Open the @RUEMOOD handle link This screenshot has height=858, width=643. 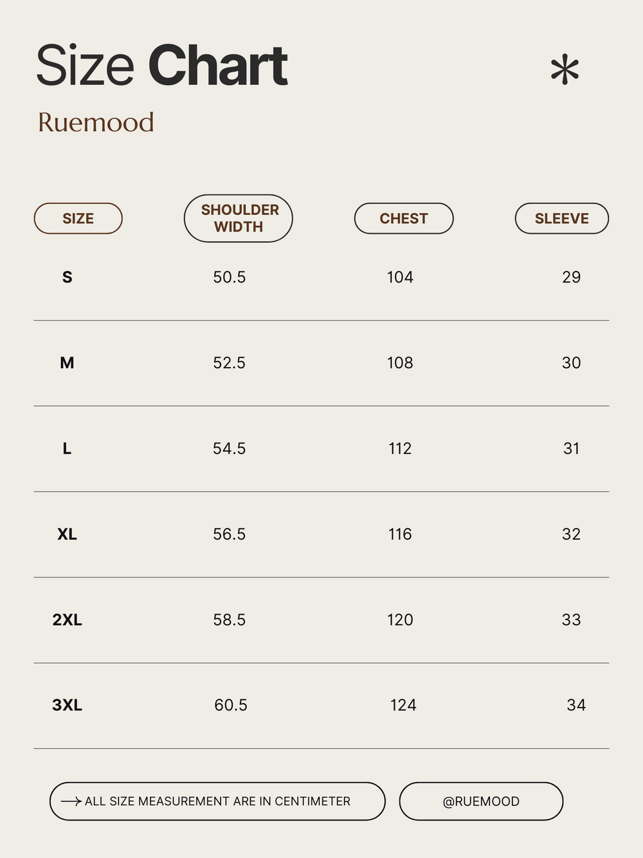[481, 801]
